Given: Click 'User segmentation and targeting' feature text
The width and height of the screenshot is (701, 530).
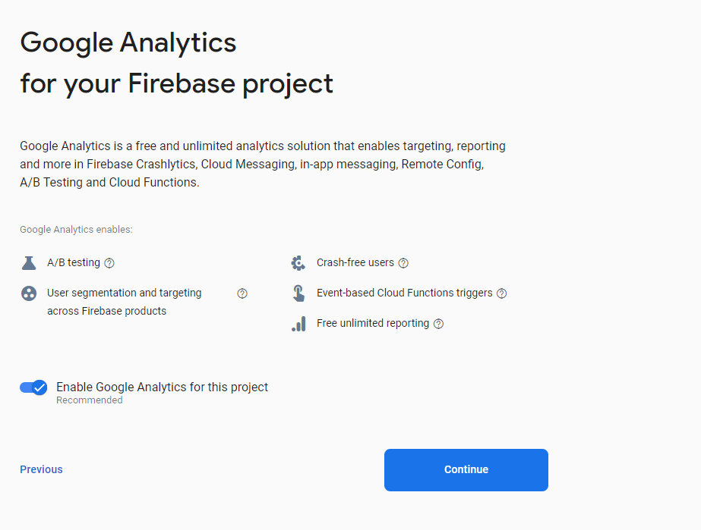Looking at the screenshot, I should (x=124, y=293).
